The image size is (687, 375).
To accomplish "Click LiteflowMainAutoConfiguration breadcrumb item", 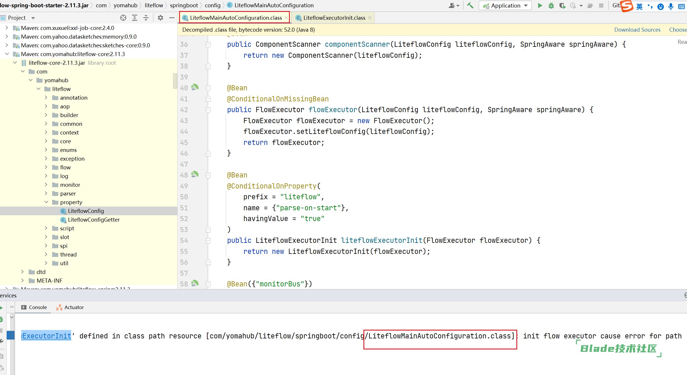I will pyautogui.click(x=270, y=5).
